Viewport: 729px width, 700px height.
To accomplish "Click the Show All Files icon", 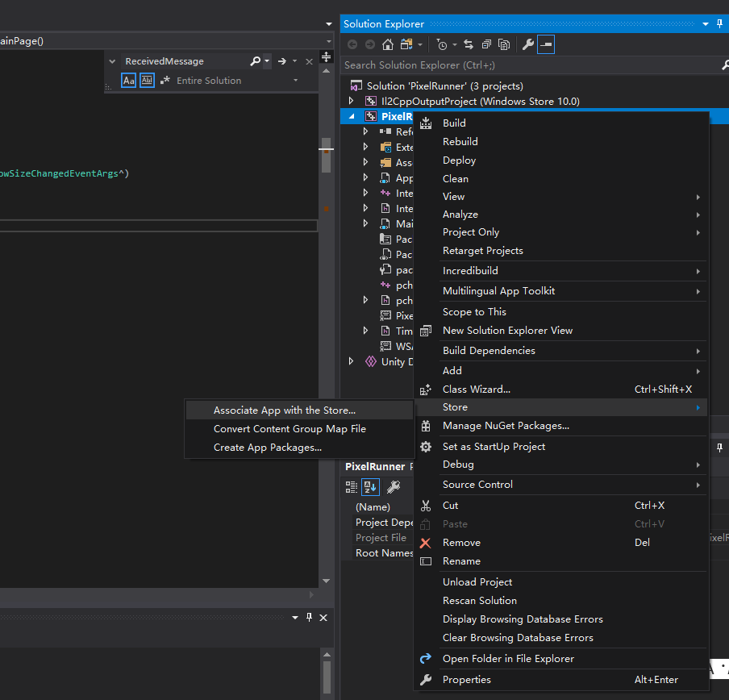I will pos(504,44).
